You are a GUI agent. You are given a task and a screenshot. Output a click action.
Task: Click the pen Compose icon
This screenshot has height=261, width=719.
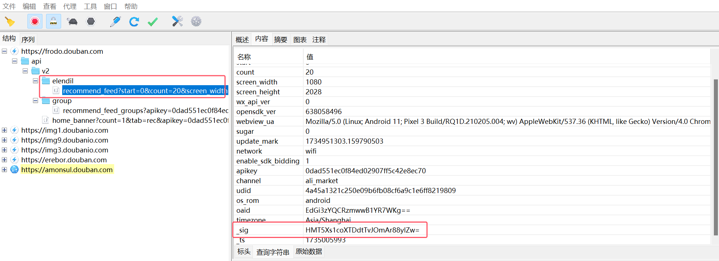(x=115, y=22)
